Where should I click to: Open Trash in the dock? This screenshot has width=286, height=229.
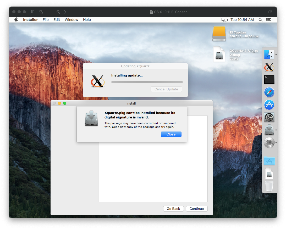[x=269, y=186]
